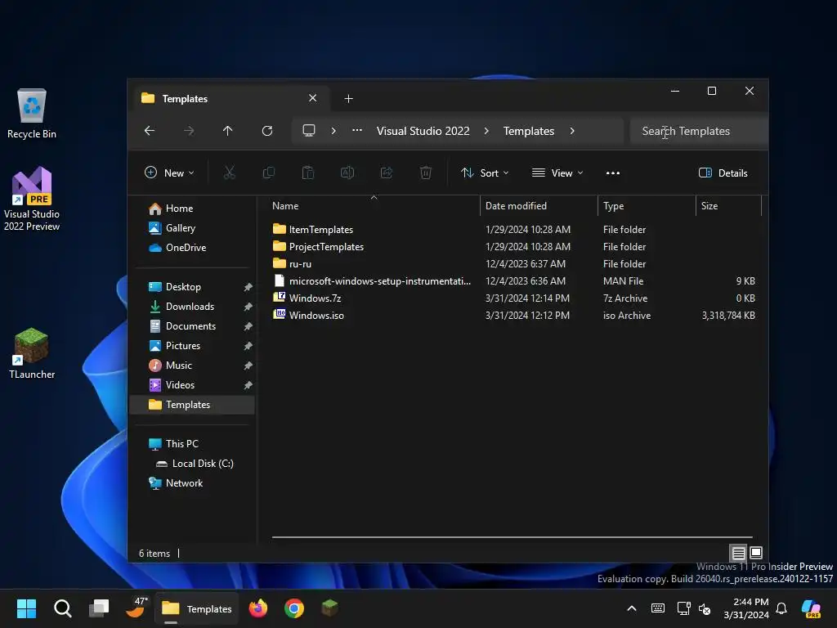Unpin Videos using its pin icon
The width and height of the screenshot is (837, 628).
[248, 385]
